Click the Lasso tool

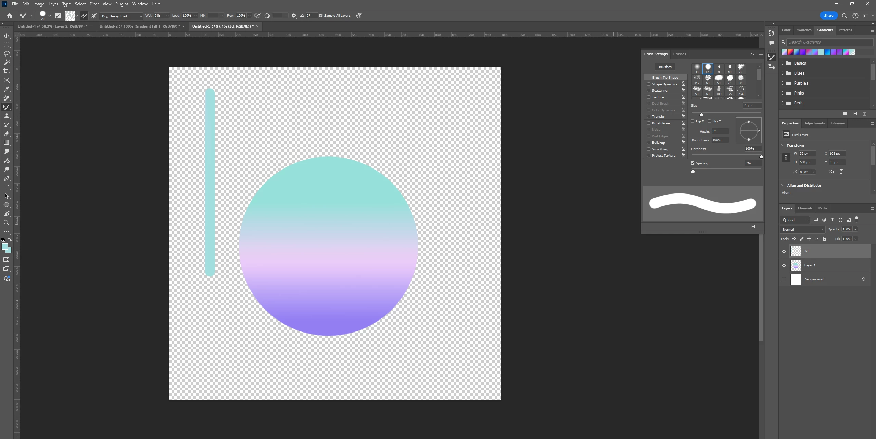(7, 54)
